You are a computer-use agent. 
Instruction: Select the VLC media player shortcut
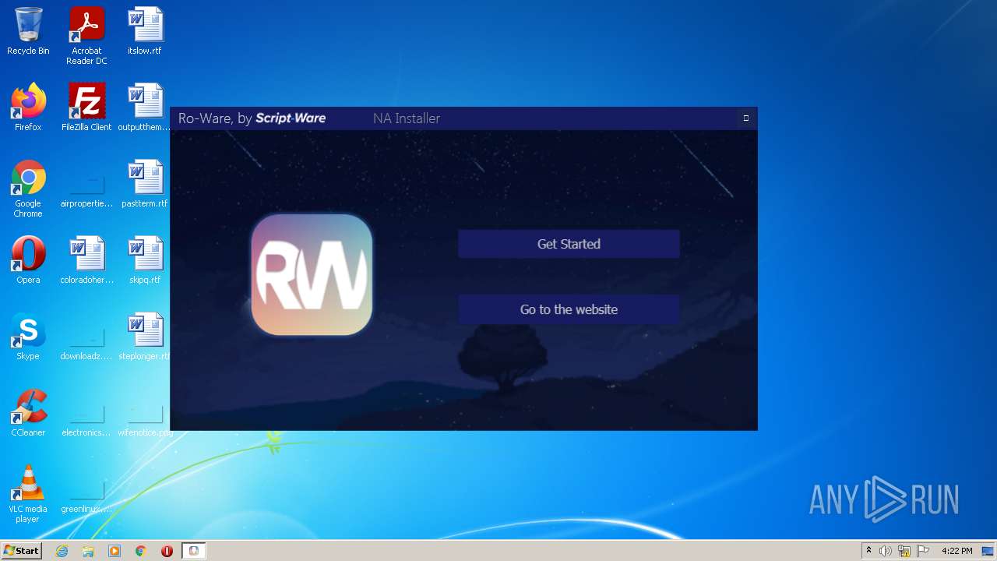[28, 494]
